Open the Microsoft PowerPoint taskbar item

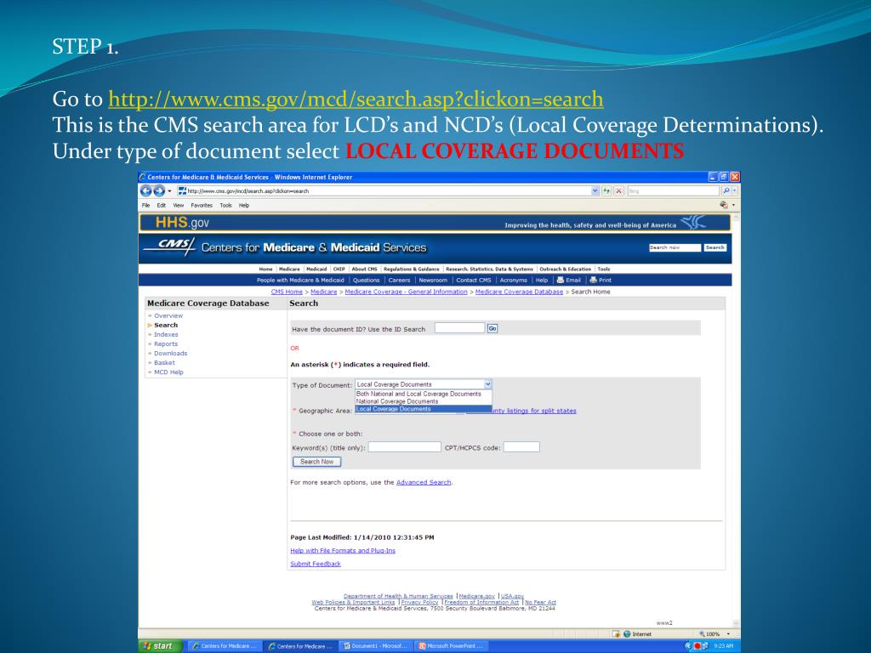pyautogui.click(x=452, y=646)
